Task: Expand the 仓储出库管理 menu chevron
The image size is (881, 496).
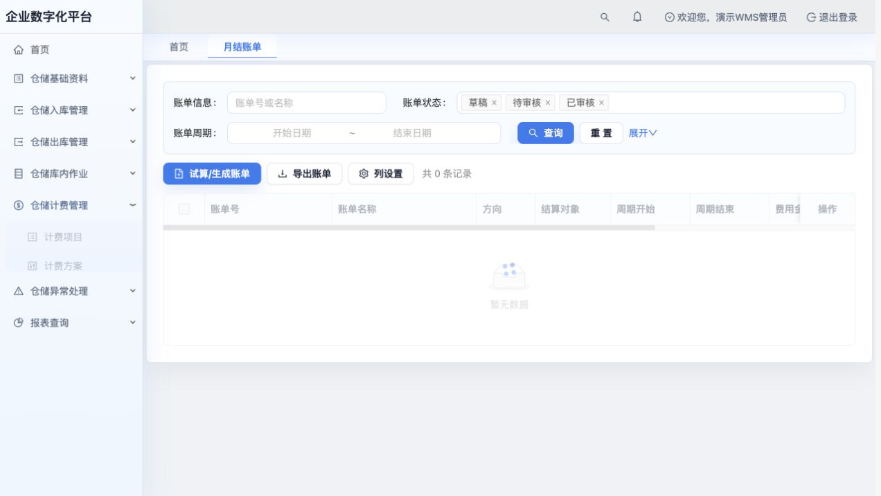Action: pos(133,142)
